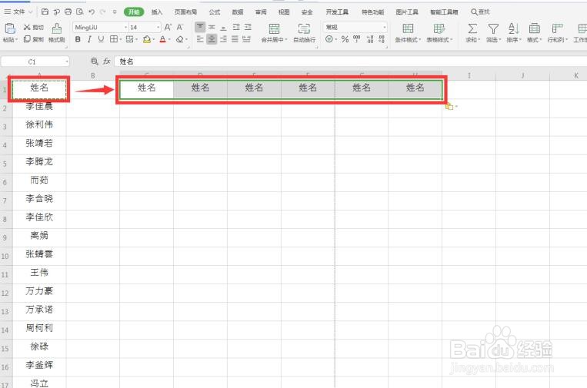Click the Wrap Text (自动换行) icon
The image size is (587, 388).
pyautogui.click(x=304, y=28)
